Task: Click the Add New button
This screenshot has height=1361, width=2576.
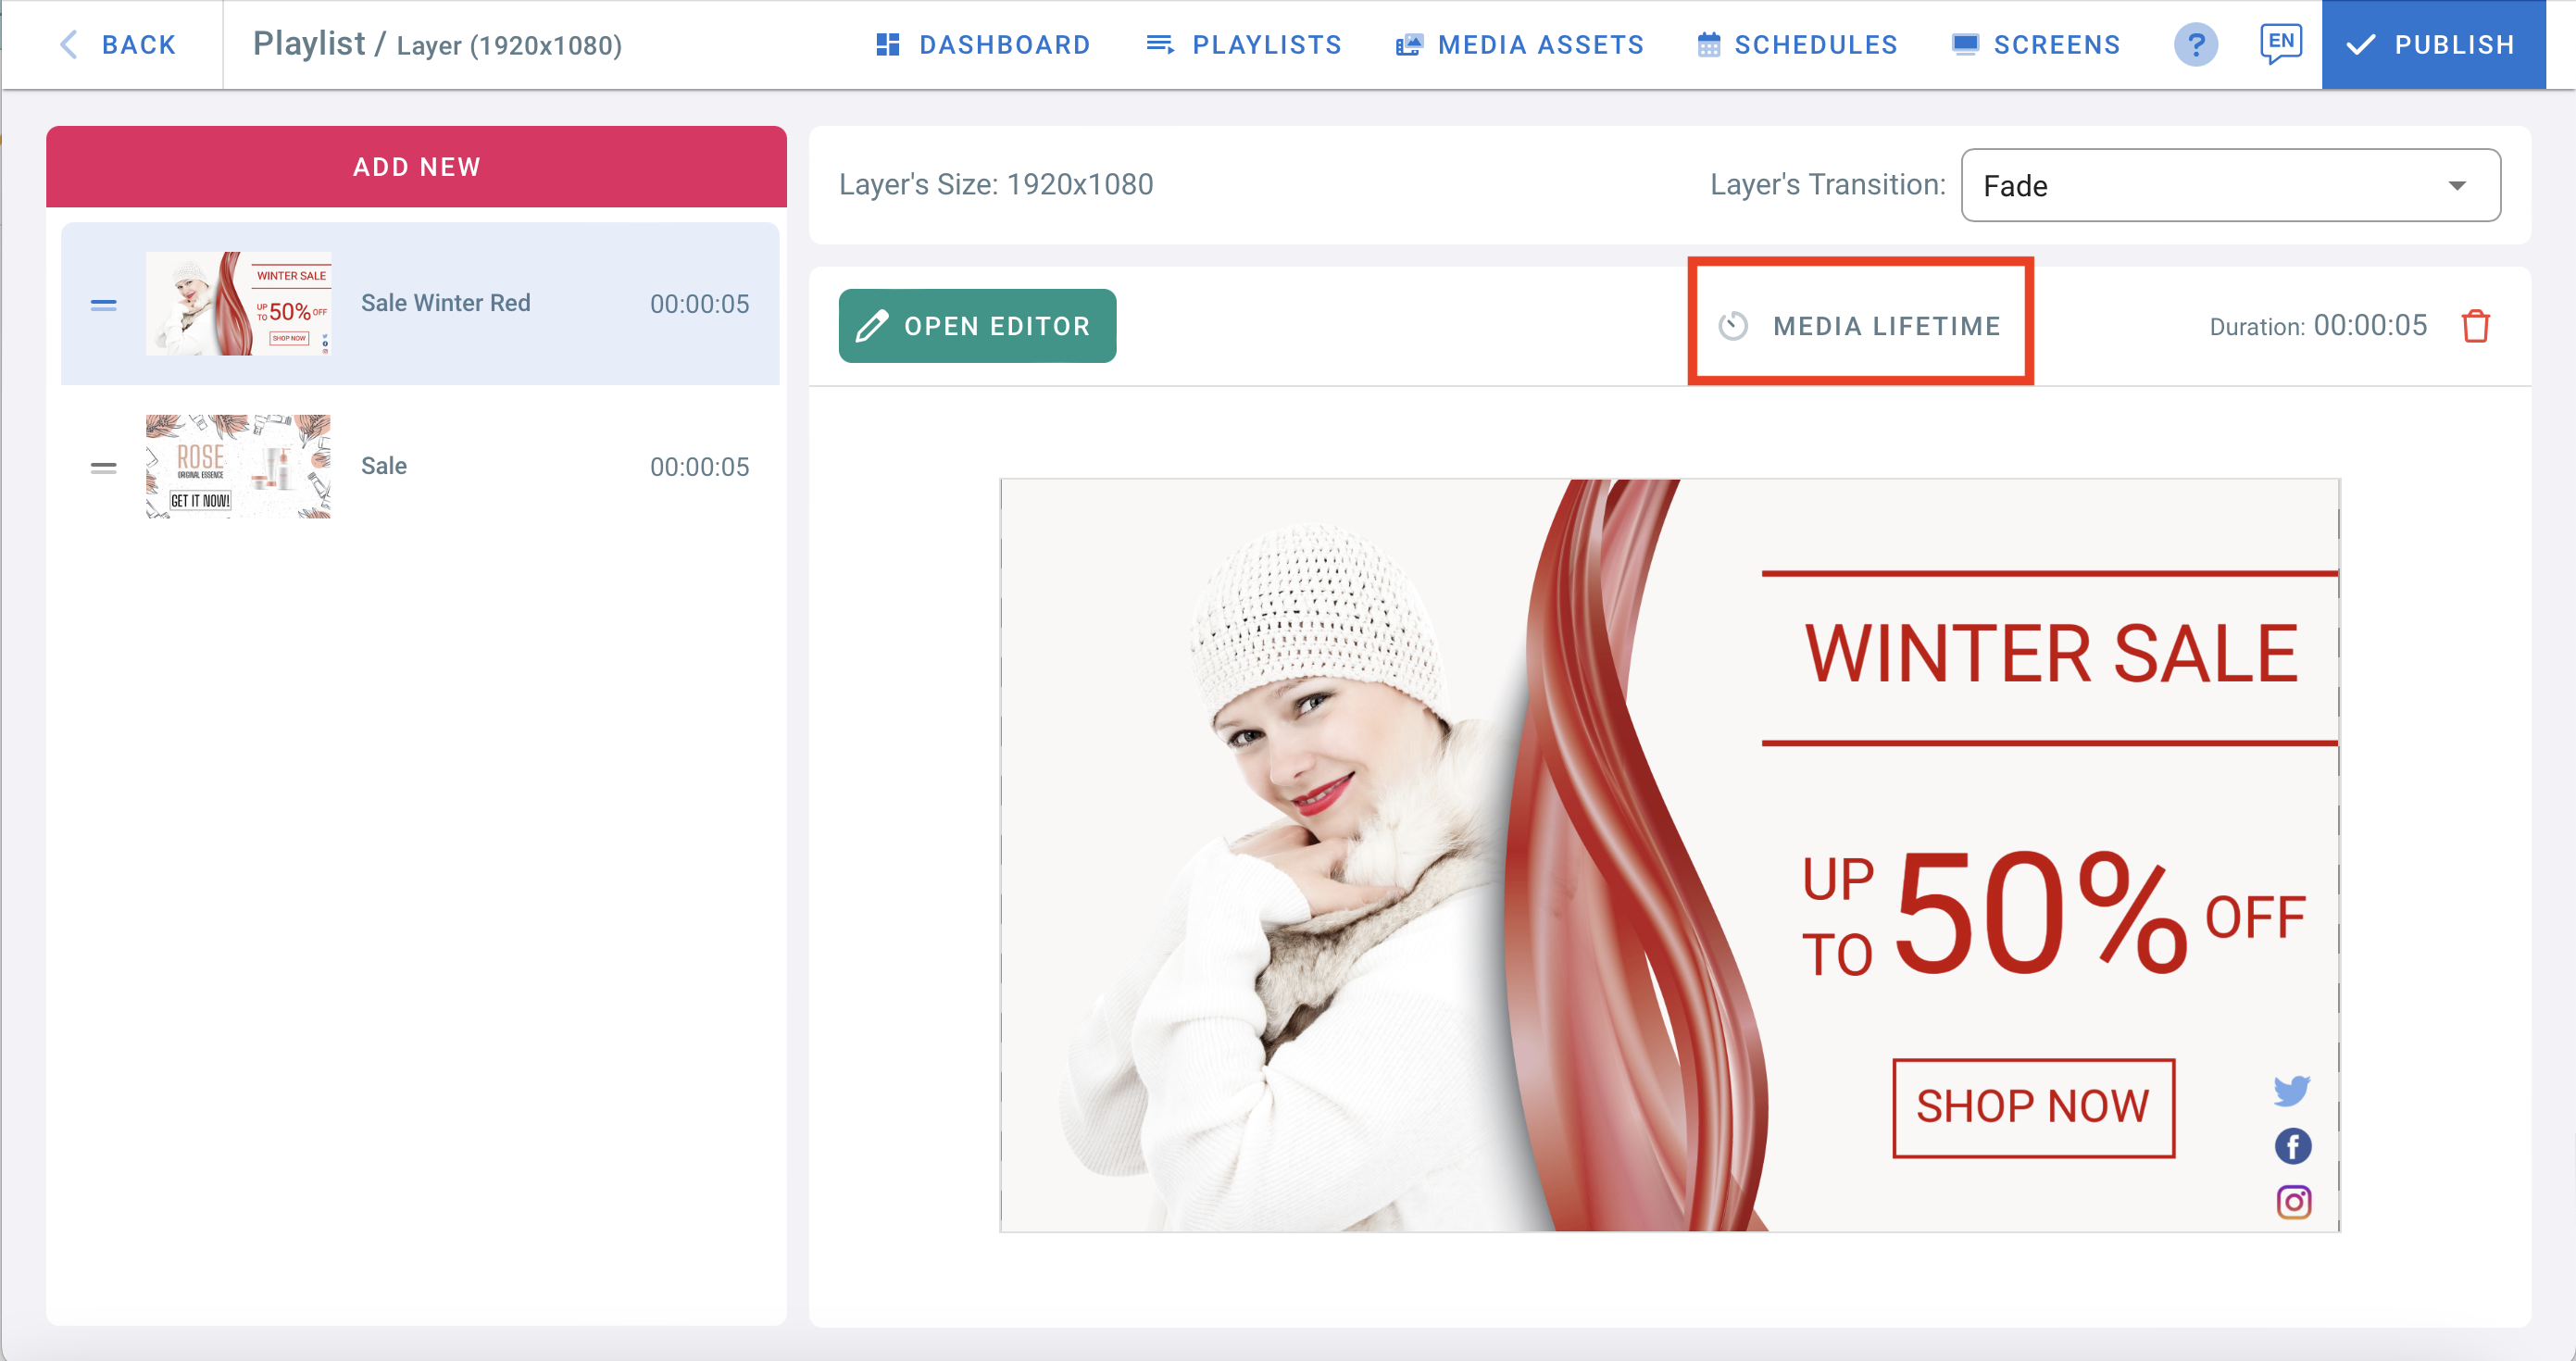Action: pyautogui.click(x=416, y=167)
